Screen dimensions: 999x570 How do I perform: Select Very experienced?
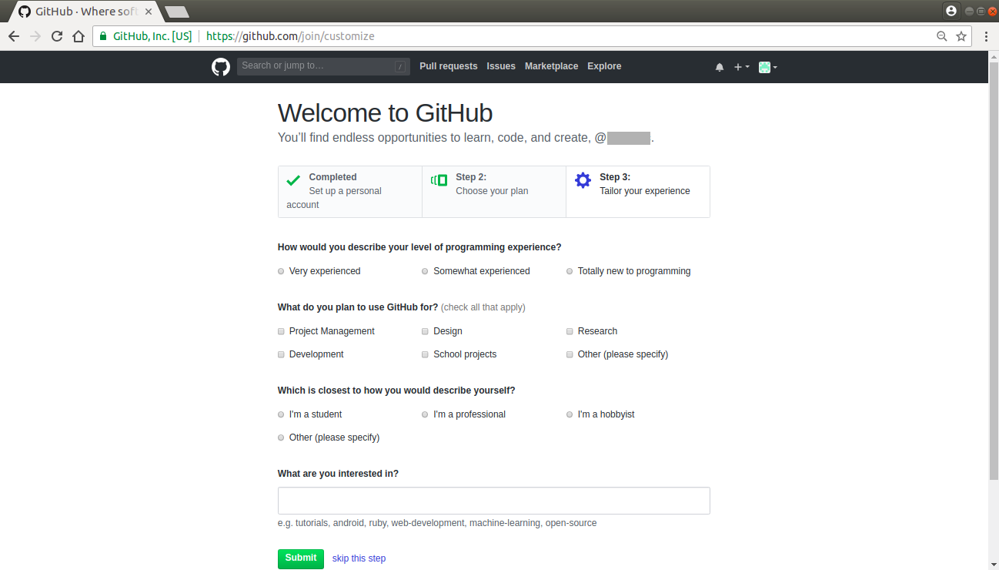281,271
